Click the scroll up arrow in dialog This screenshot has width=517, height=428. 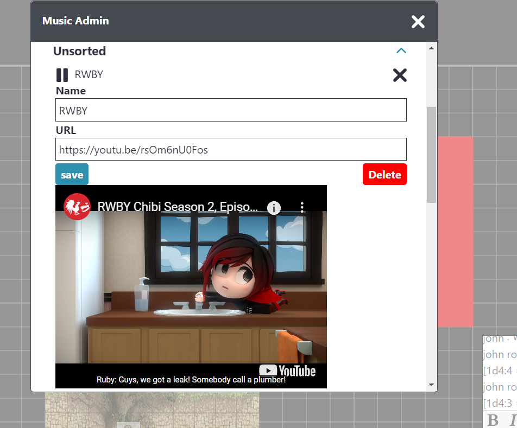(x=431, y=48)
